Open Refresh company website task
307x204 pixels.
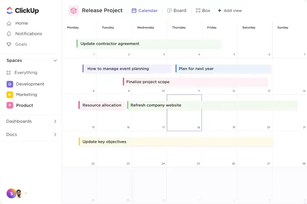point(213,105)
